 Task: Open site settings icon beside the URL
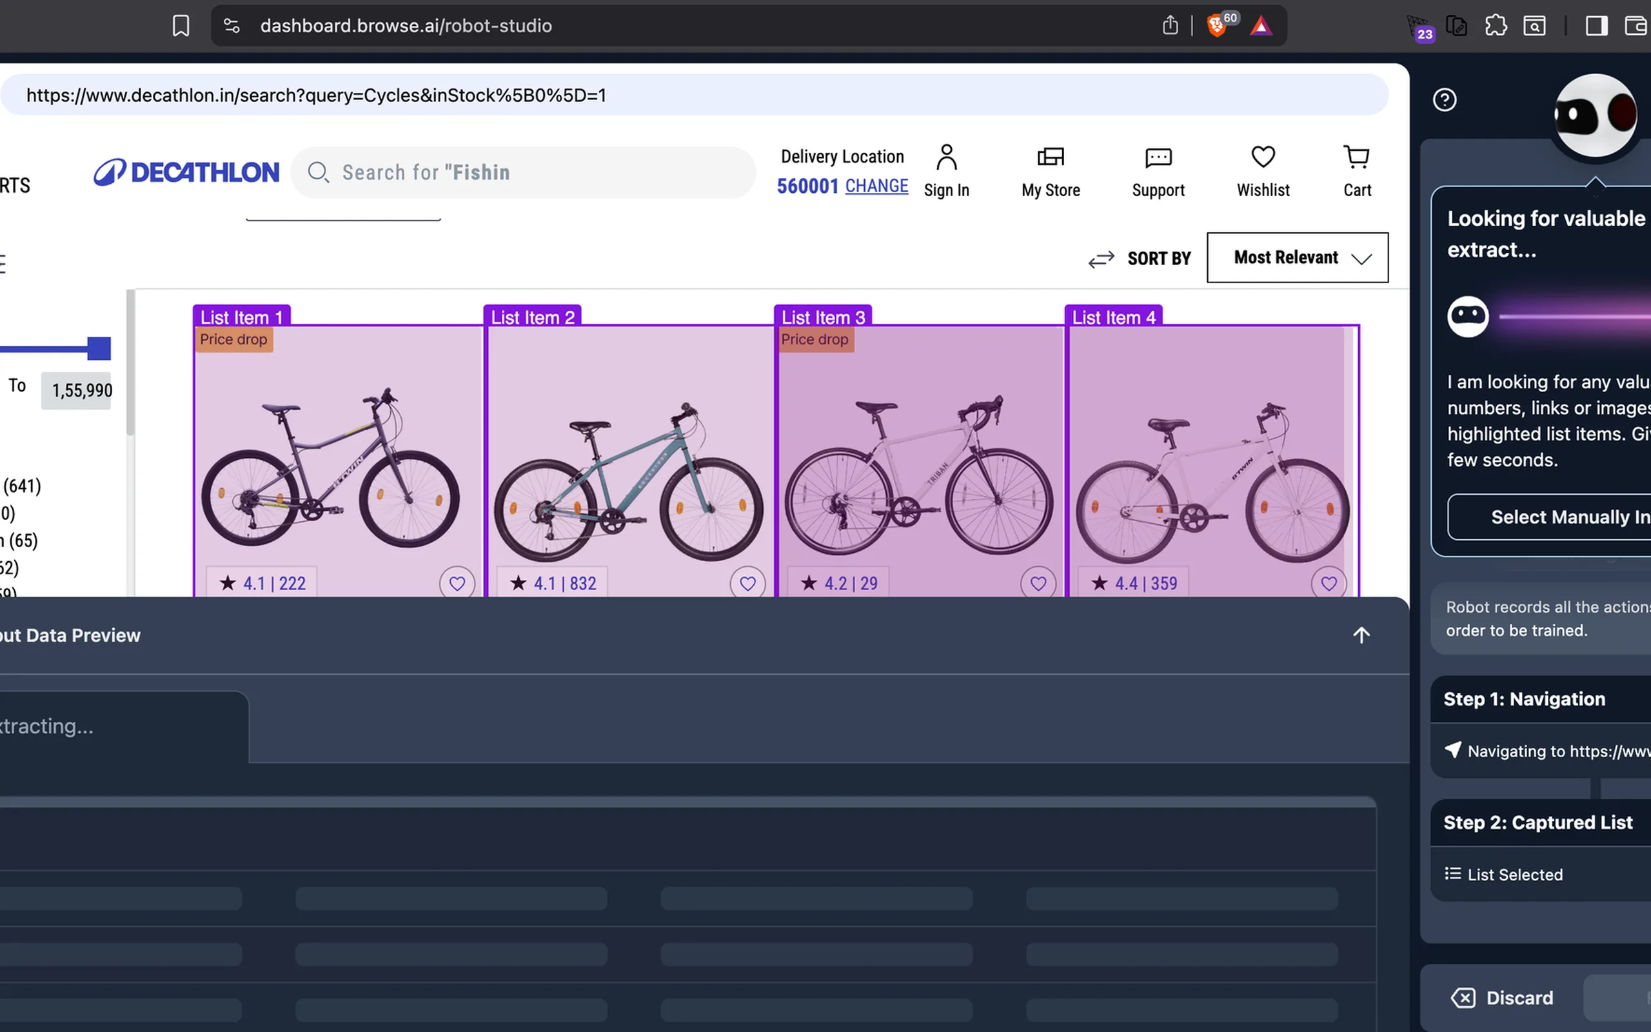pos(232,26)
